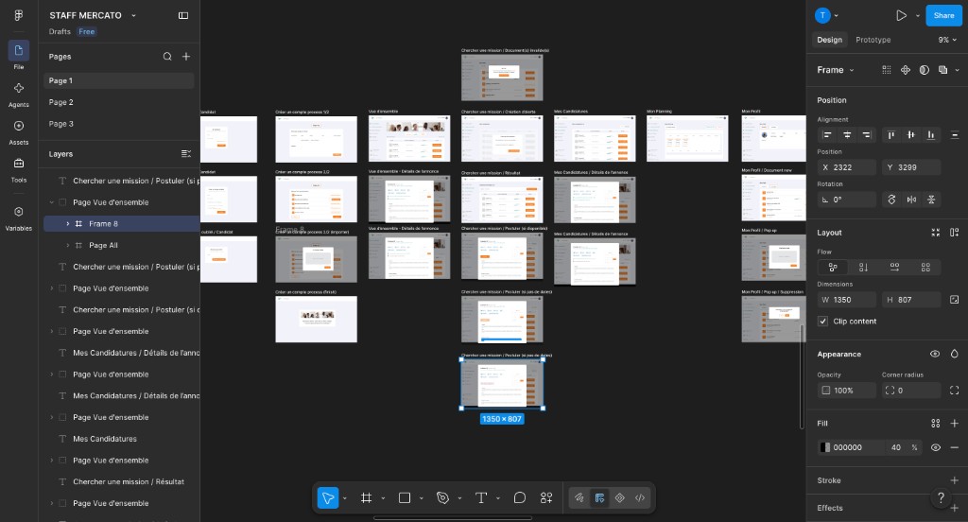968x522 pixels.
Task: Select the Frame tool
Action: point(366,498)
